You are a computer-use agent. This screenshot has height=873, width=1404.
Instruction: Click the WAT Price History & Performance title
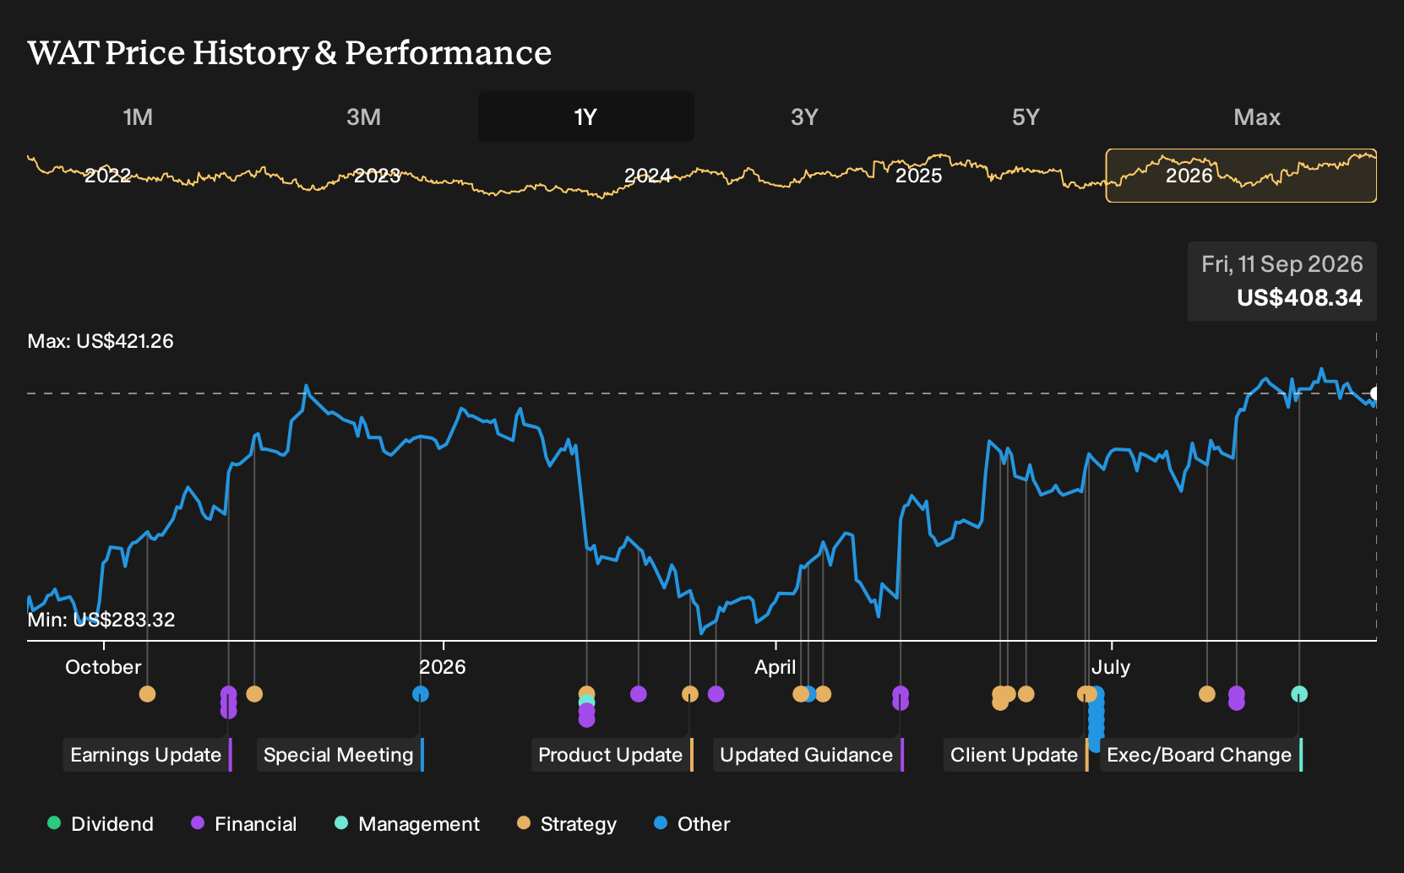290,52
